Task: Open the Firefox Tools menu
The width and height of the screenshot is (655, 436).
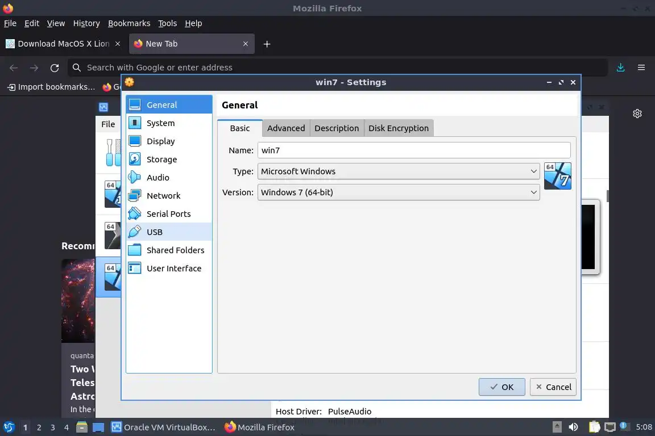Action: coord(168,23)
